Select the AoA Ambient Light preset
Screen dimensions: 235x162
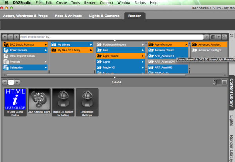[39, 101]
